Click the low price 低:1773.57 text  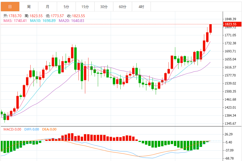point(55,16)
